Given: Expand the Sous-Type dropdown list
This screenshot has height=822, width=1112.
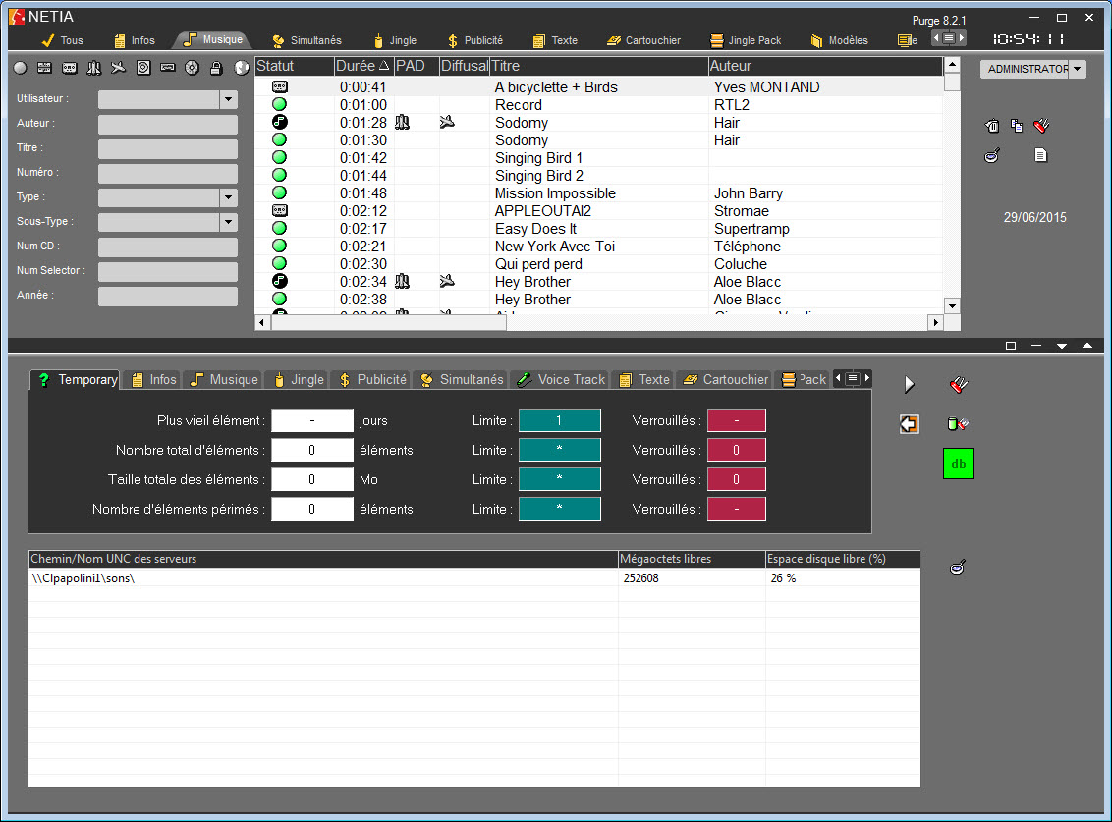Looking at the screenshot, I should coord(228,222).
